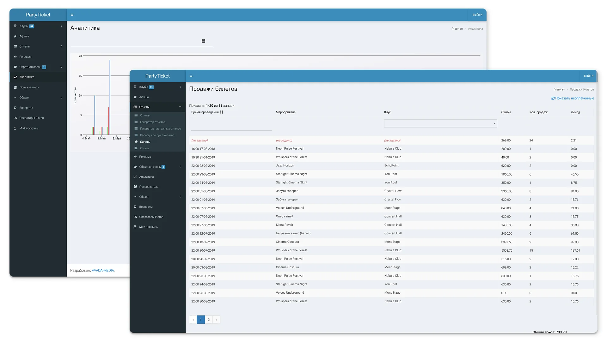607x341 pixels.
Task: Expand Обратная связь chevron in front window sidebar
Action: [180, 167]
